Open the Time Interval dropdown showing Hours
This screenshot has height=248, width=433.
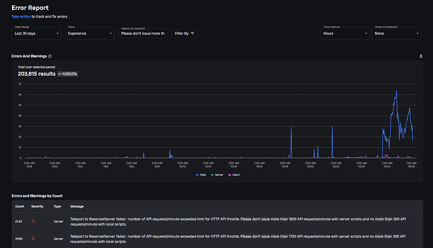point(345,33)
